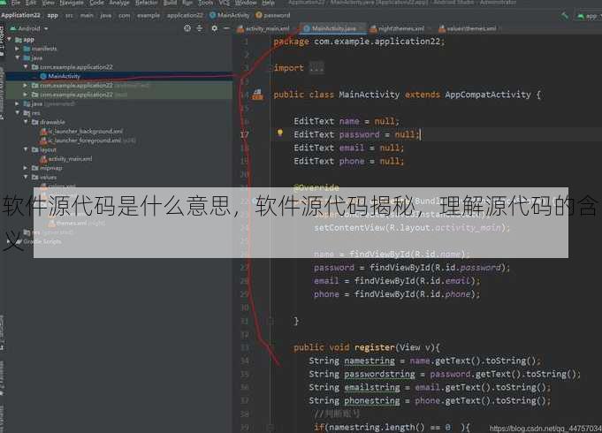Click the MainActivity class icon in project tree
This screenshot has width=602, height=433.
[x=43, y=76]
